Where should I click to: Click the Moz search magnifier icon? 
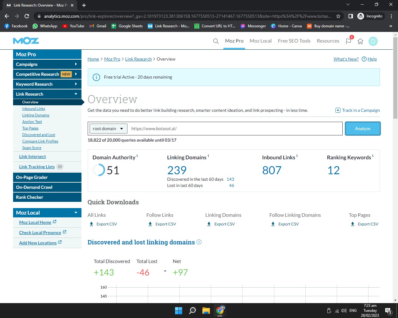pos(216,41)
